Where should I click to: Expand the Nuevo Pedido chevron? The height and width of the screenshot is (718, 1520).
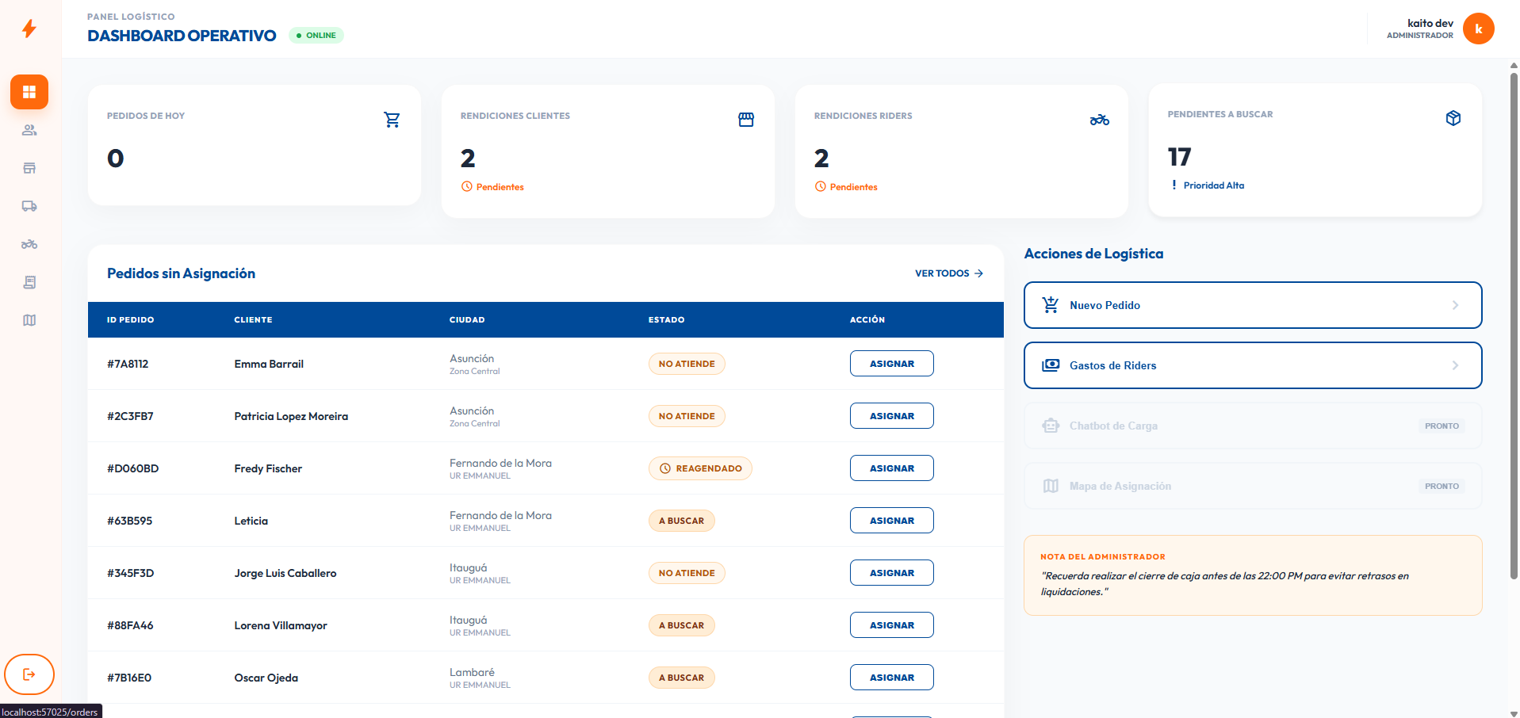1455,305
